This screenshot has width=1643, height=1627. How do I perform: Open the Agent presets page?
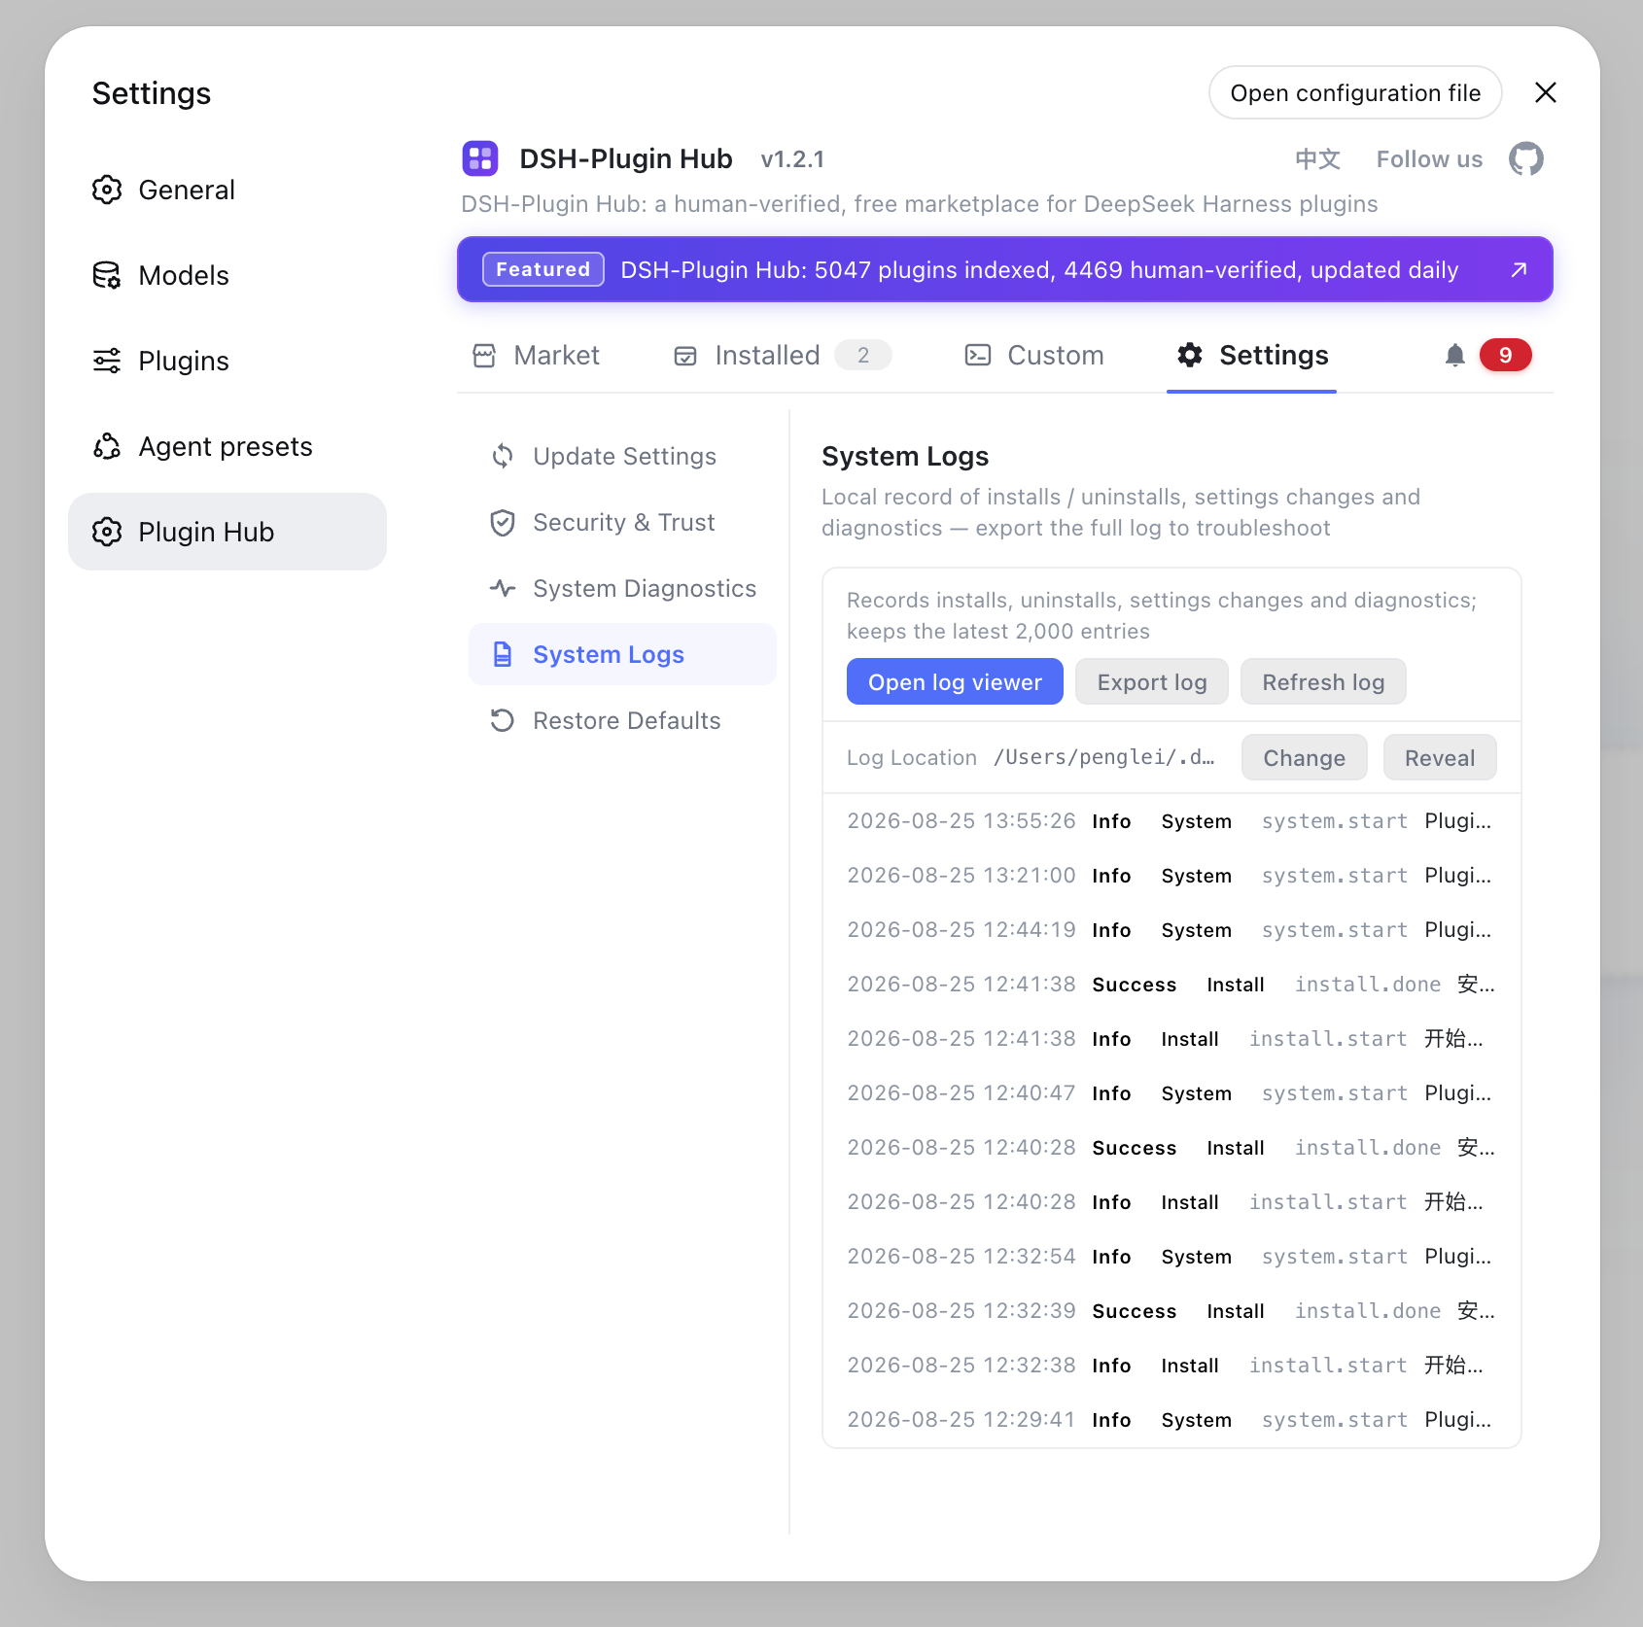(227, 446)
